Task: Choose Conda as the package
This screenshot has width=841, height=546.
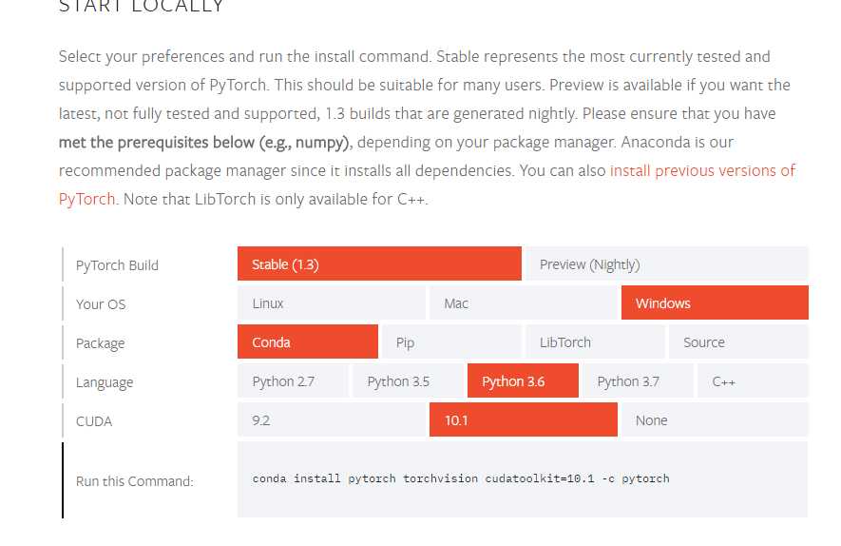Action: [308, 341]
